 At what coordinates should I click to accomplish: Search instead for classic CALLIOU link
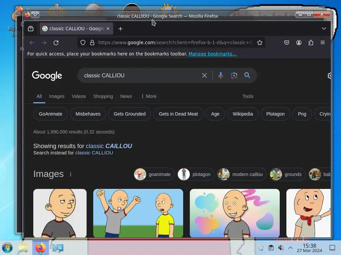(x=94, y=153)
